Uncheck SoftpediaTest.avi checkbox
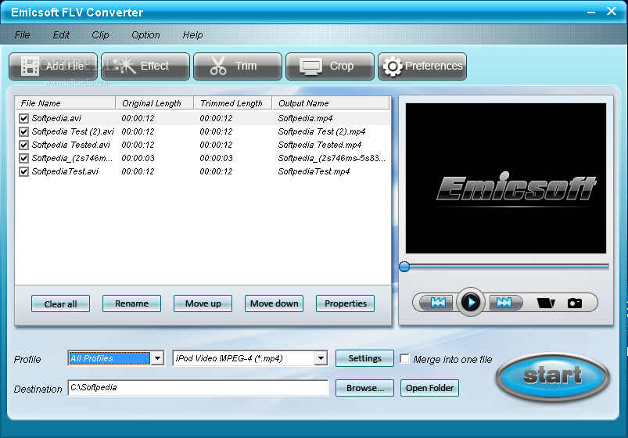The image size is (628, 438). (23, 171)
